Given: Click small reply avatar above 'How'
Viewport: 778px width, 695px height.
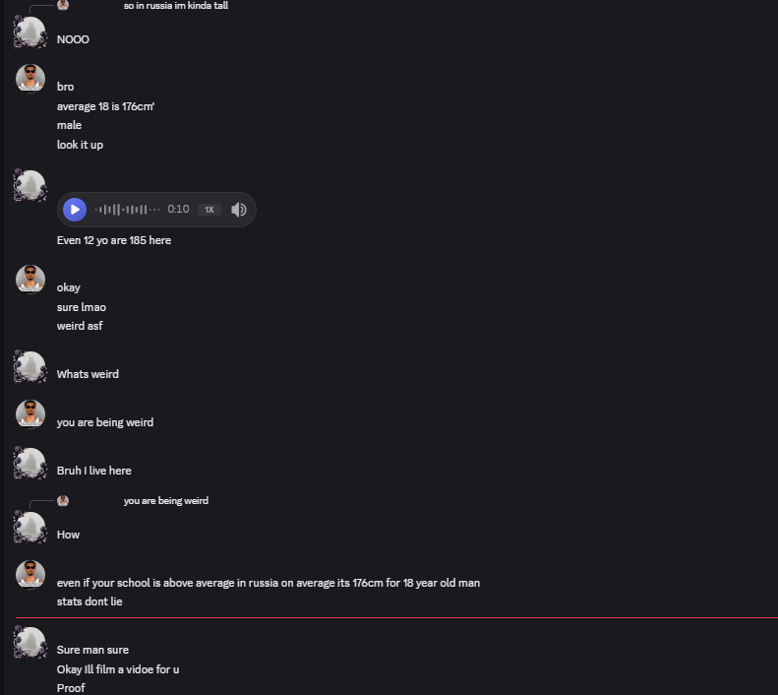Looking at the screenshot, I should point(63,500).
